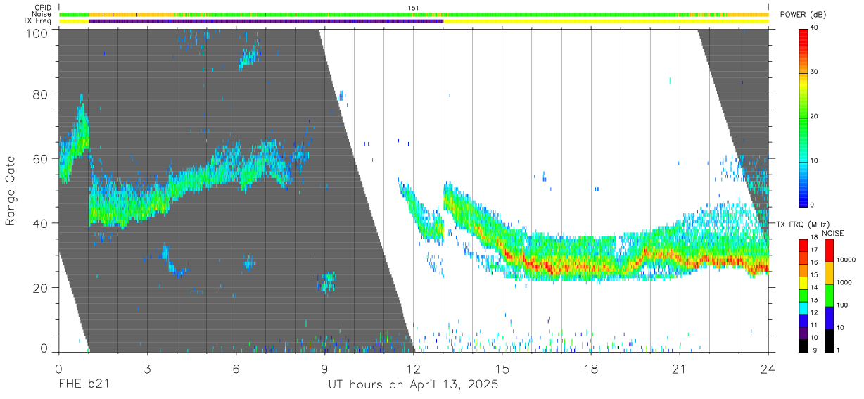Click the green swatch above 100 in NOISE legend
864x399 pixels.
(828, 296)
